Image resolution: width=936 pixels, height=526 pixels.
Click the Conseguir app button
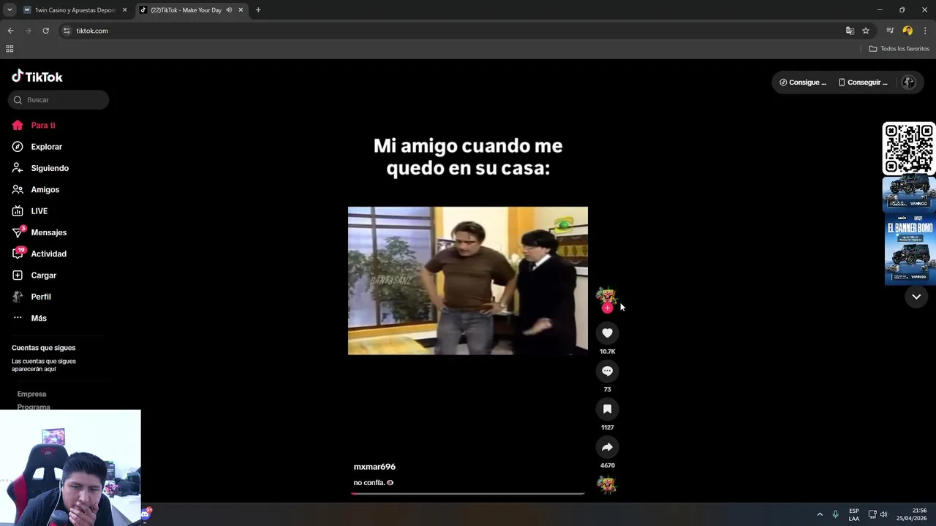[863, 83]
